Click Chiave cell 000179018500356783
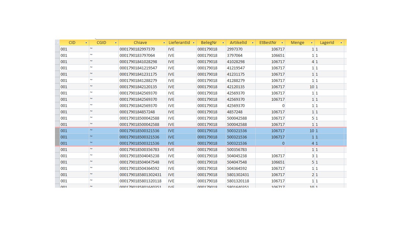This screenshot has width=402, height=226. click(x=143, y=149)
